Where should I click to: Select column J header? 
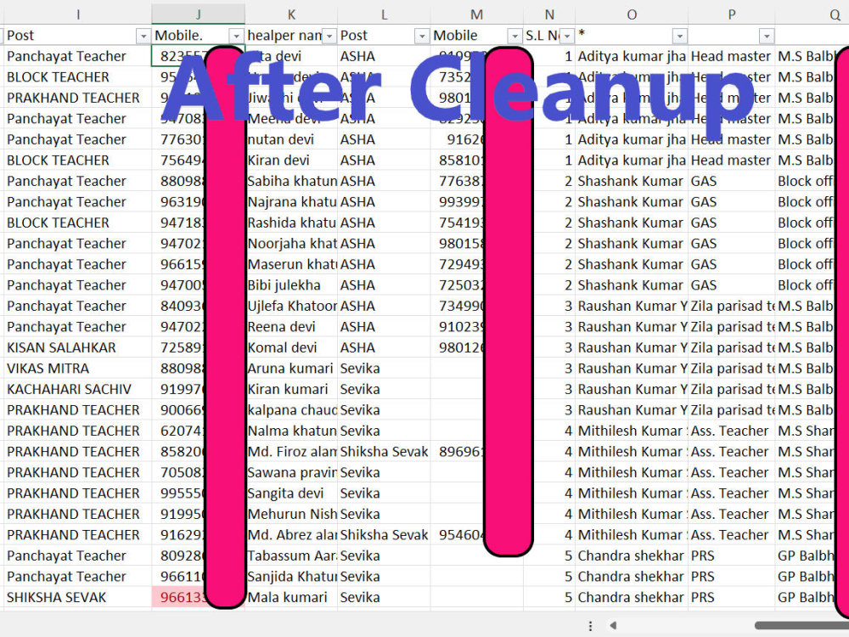coord(198,14)
